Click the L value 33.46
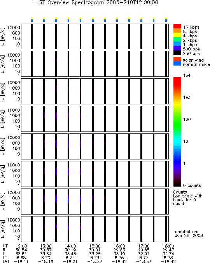 (x=70, y=254)
